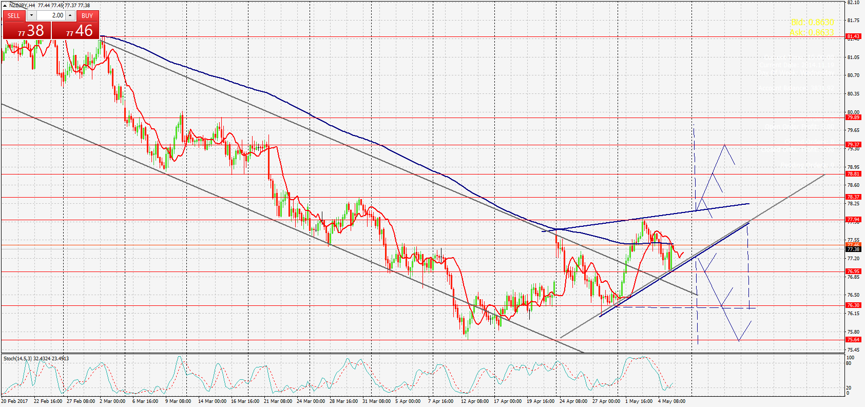Click the 2.00 volume input field

pyautogui.click(x=51, y=15)
